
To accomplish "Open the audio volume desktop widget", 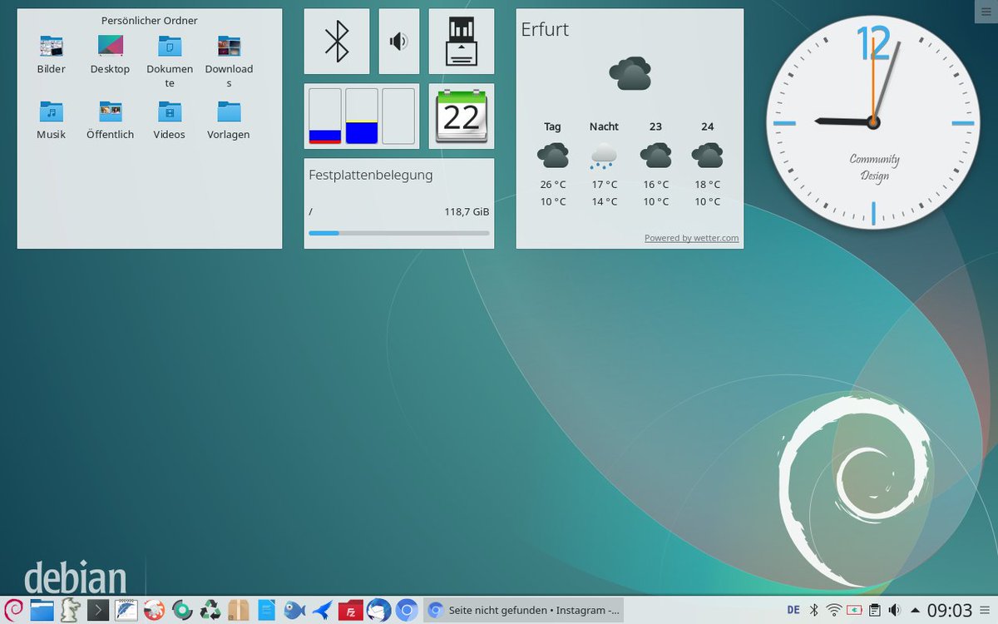I will pos(399,42).
